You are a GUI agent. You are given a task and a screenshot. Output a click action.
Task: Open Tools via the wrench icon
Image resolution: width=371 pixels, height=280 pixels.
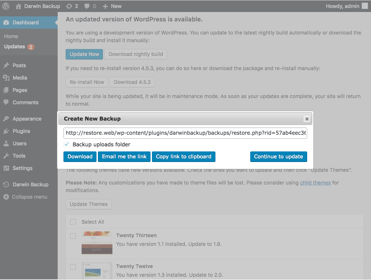coord(6,156)
